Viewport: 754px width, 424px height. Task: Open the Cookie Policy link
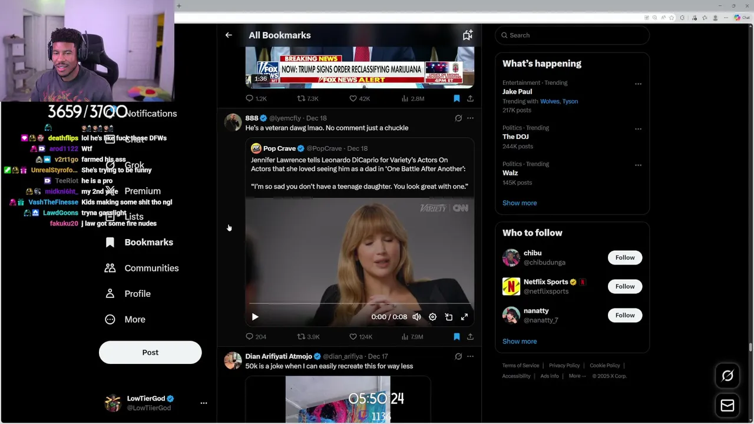[605, 366]
